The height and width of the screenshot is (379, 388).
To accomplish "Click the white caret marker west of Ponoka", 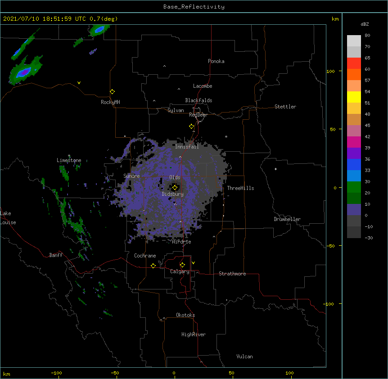I will (x=164, y=66).
